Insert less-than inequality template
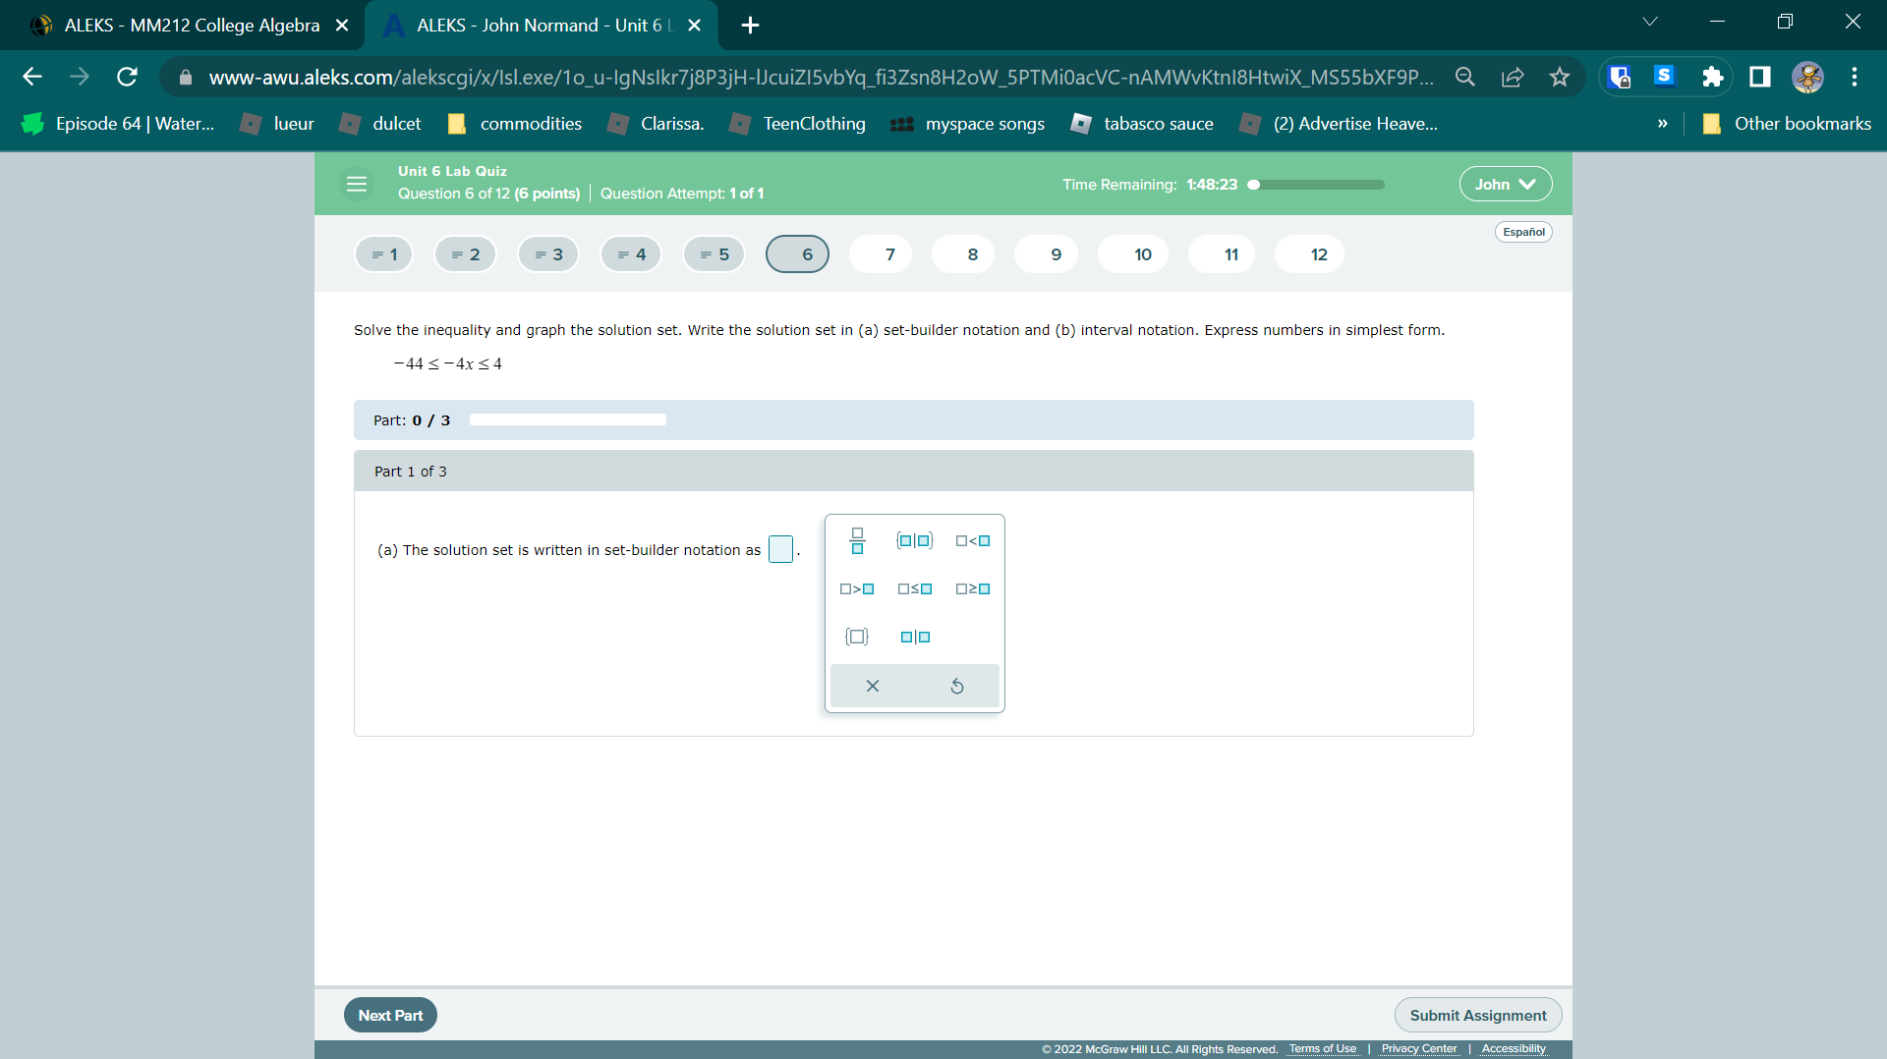Image resolution: width=1887 pixels, height=1059 pixels. click(x=973, y=541)
